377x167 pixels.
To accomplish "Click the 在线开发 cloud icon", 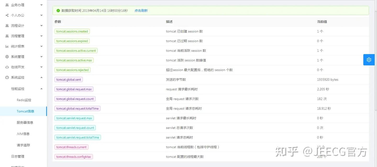I will pyautogui.click(x=6, y=67).
